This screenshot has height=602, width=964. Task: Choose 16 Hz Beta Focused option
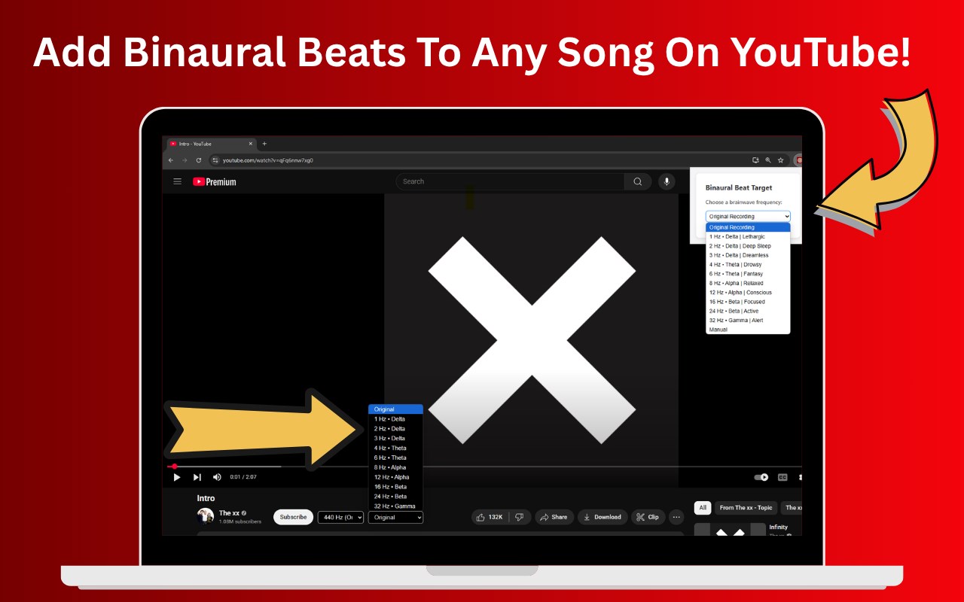point(748,302)
